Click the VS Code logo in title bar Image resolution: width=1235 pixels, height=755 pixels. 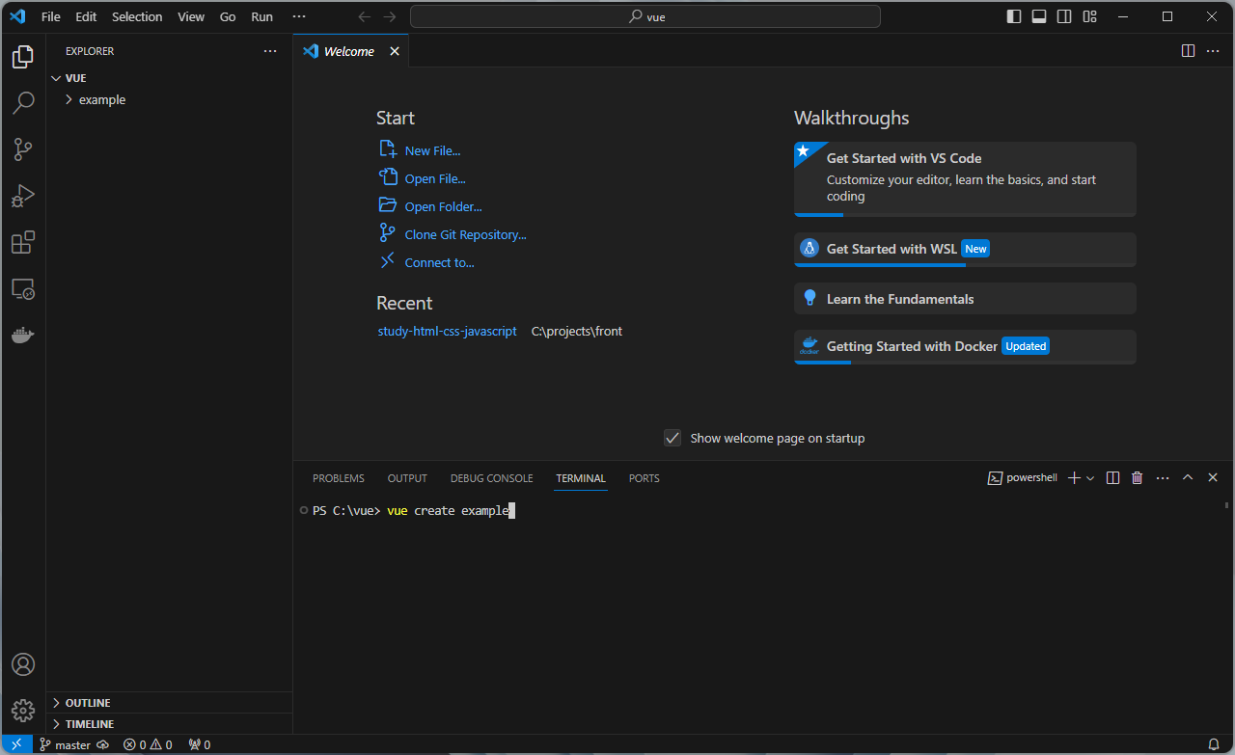tap(16, 16)
